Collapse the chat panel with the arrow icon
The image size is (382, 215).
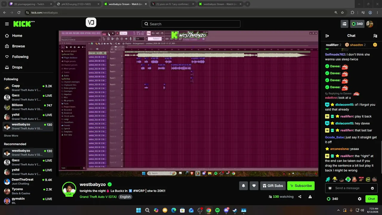point(327,36)
